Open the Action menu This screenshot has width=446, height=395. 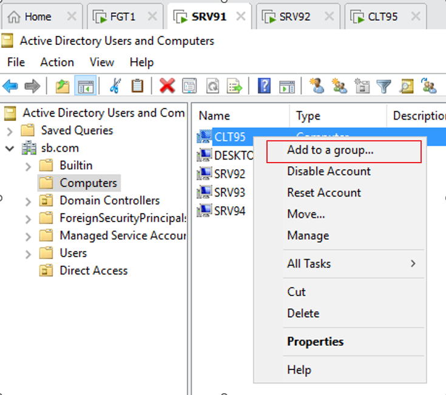click(57, 62)
